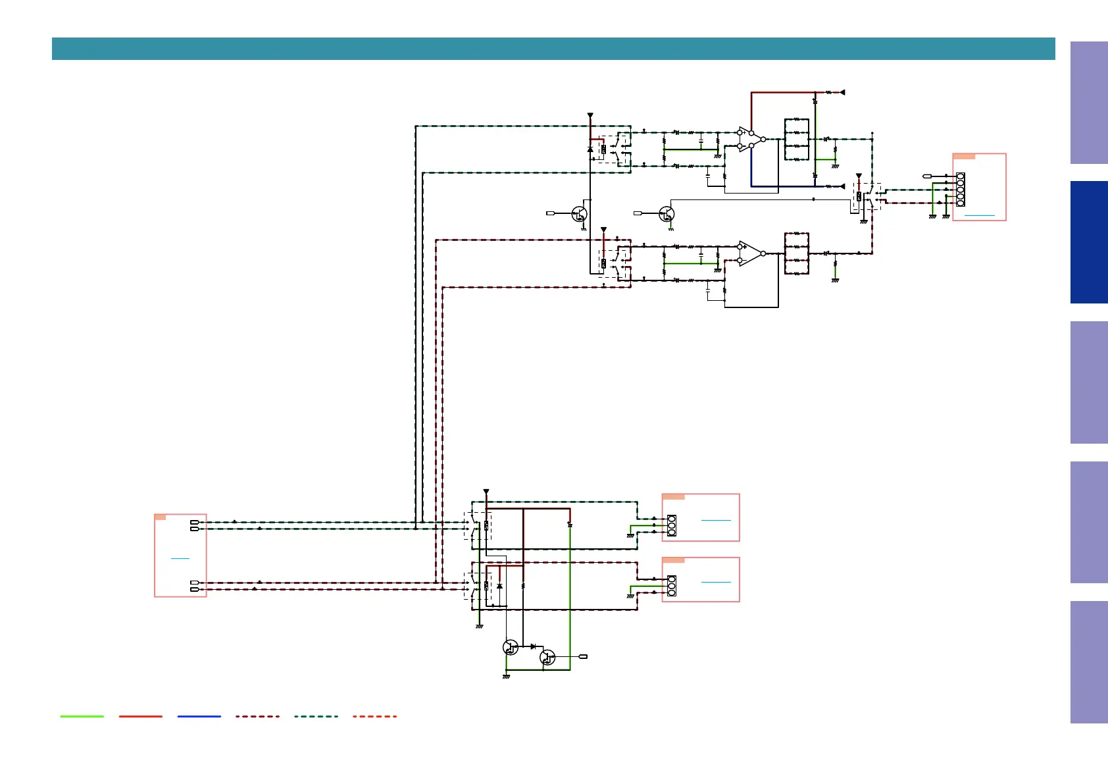Viewport: 1108px width, 784px height.
Task: Click the dashed bright-red legend line
Action: (375, 716)
